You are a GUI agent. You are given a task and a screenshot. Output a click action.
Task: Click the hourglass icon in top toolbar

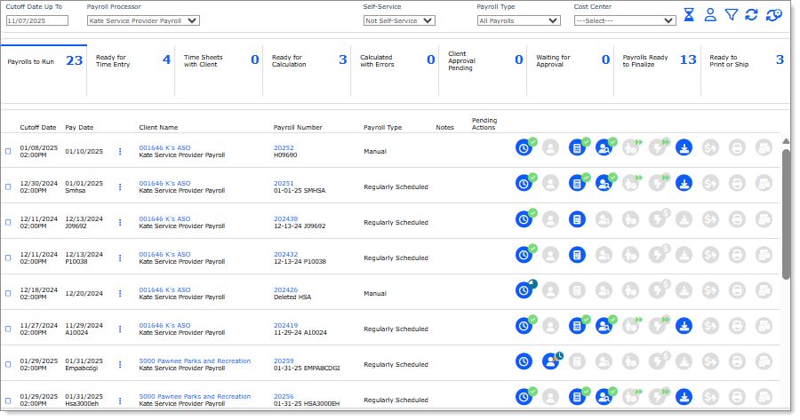click(x=689, y=15)
